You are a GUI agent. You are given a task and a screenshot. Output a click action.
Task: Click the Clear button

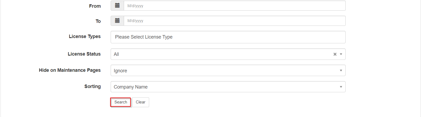point(141,102)
